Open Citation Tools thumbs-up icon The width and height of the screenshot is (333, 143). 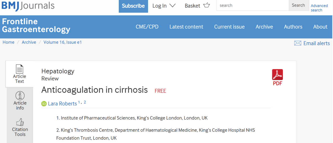[x=20, y=122]
